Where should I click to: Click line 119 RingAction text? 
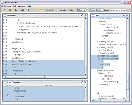(x=24, y=30)
